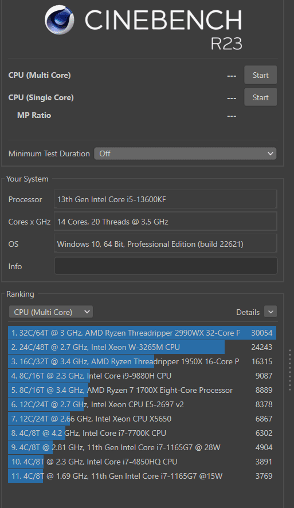Click the Cinebench logo icon
Viewport: 294px width, 508px height.
click(x=60, y=20)
